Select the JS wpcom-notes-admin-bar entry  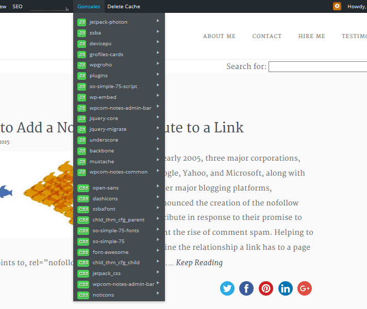[119, 108]
